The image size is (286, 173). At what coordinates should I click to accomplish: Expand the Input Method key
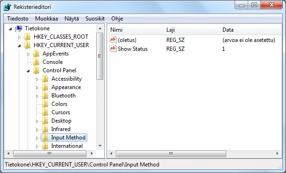tap(37, 138)
